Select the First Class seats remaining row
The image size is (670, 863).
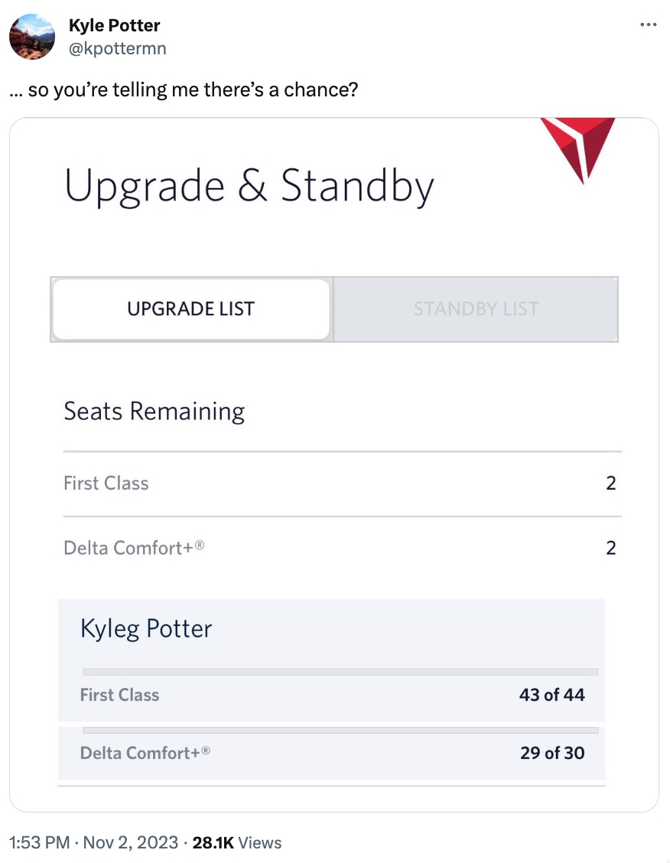click(337, 483)
